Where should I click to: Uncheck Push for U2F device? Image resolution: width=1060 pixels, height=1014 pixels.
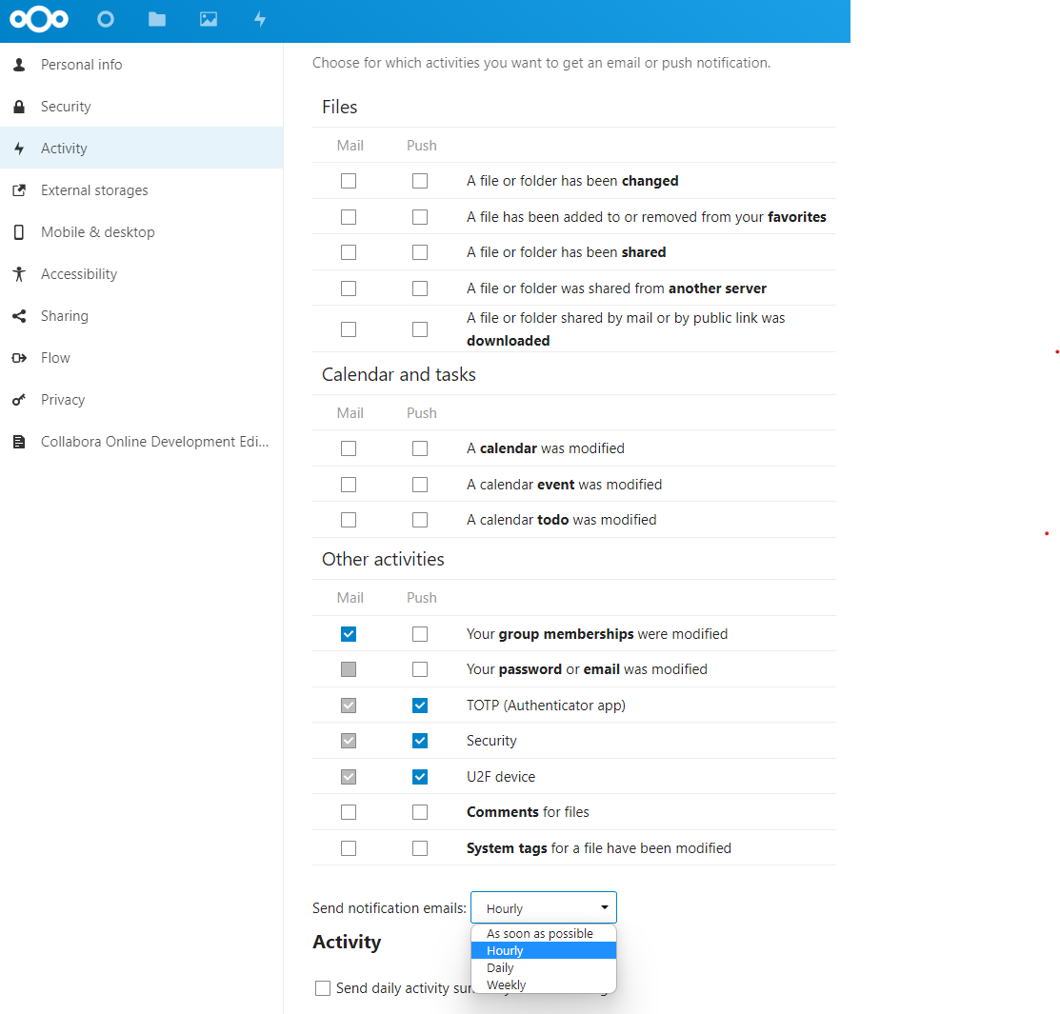pos(420,776)
